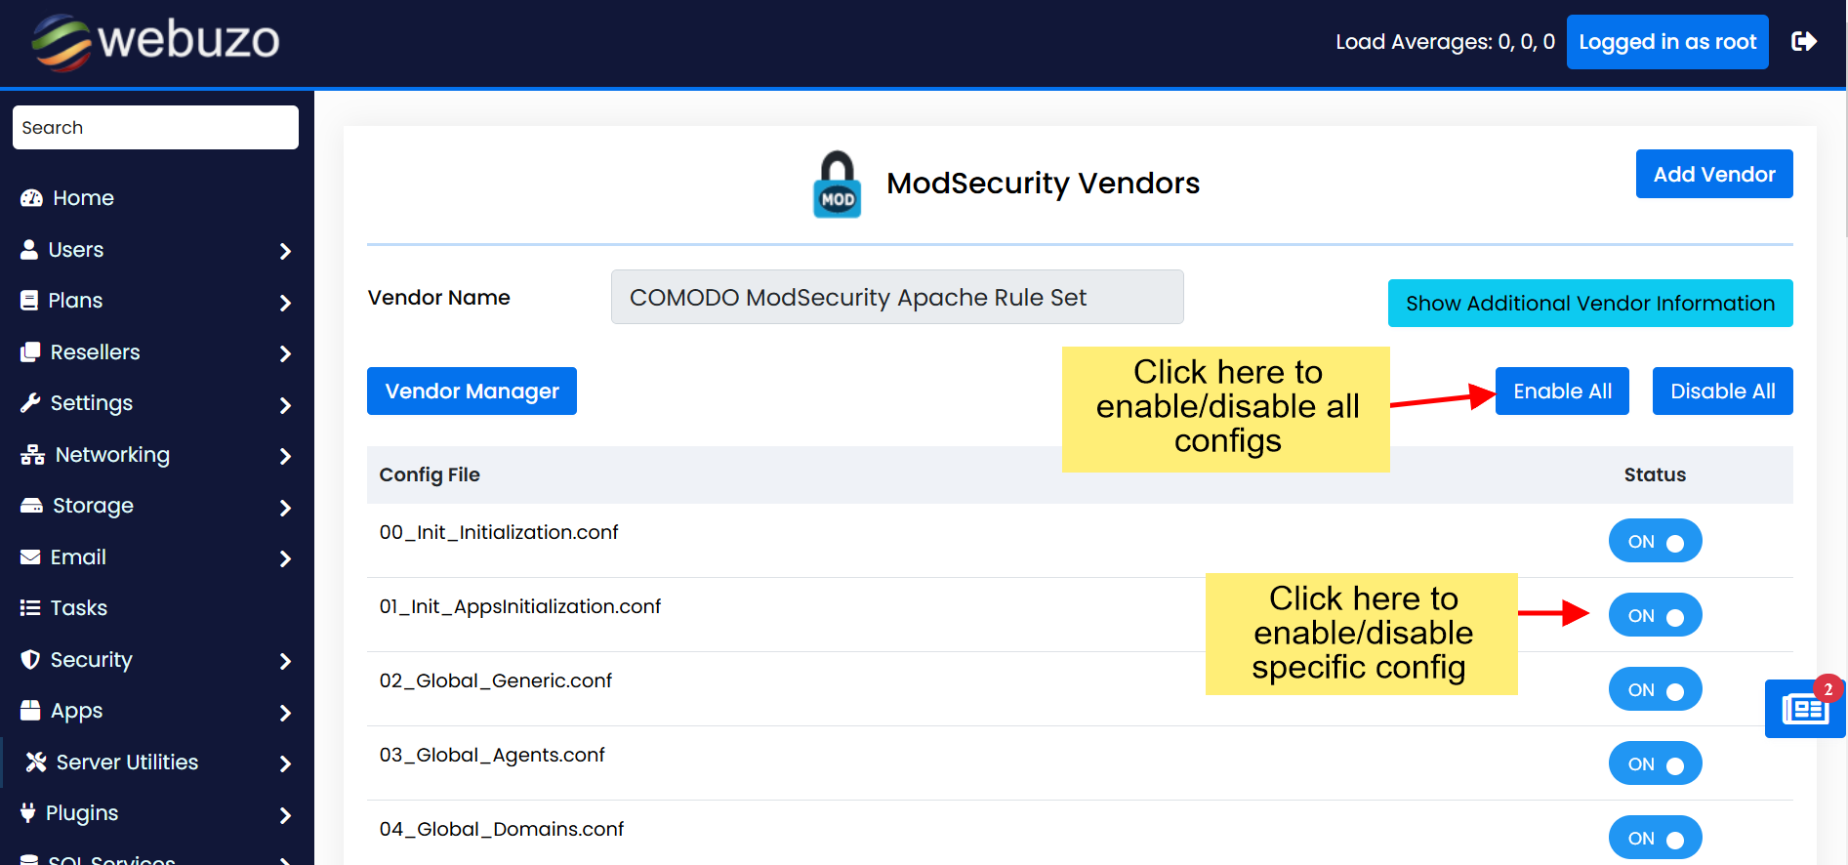The image size is (1848, 865).
Task: Click the 03_Global_Agents.conf file name
Action: [x=492, y=755]
